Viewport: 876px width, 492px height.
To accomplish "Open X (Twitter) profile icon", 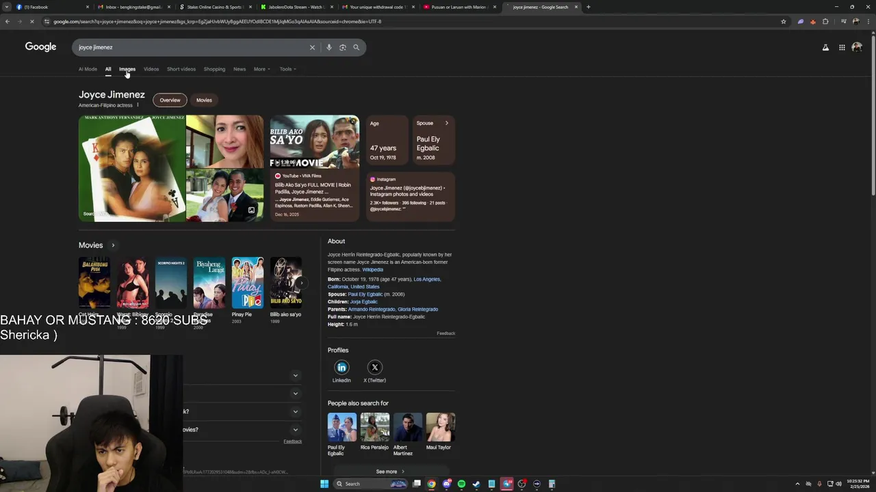I will click(x=374, y=368).
